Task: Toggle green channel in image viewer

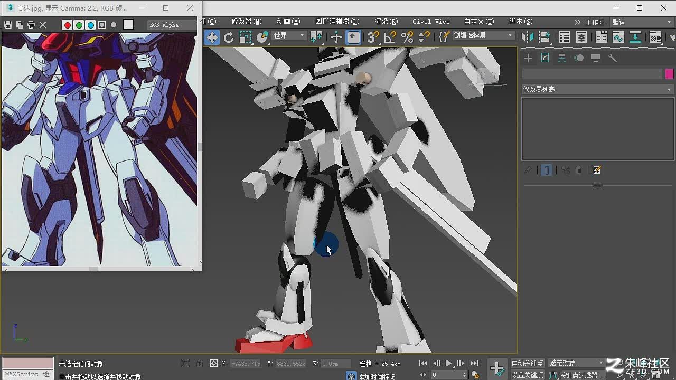Action: 79,25
